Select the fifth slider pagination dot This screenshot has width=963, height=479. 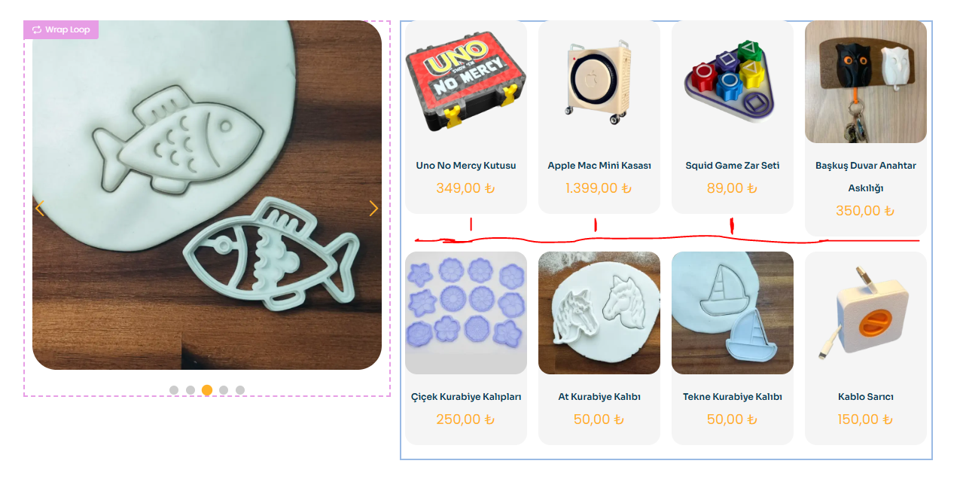(x=240, y=390)
